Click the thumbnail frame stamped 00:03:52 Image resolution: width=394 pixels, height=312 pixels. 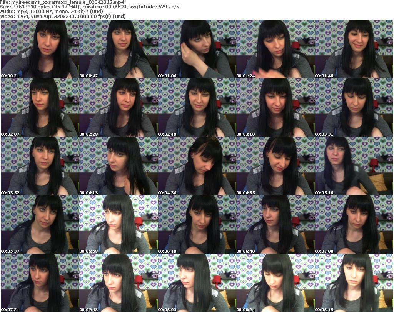pos(40,166)
